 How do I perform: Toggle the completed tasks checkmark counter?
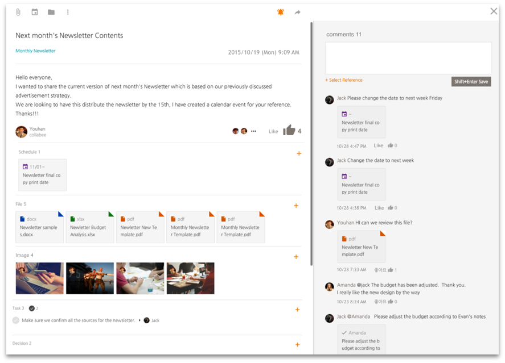(x=31, y=308)
